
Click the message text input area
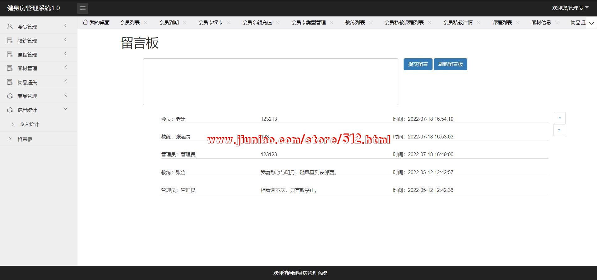(x=271, y=82)
